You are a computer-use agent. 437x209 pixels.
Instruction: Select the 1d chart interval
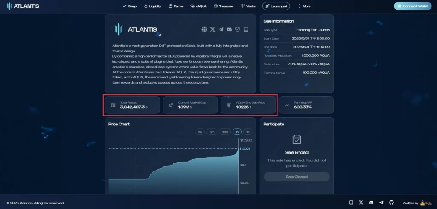pos(248,131)
